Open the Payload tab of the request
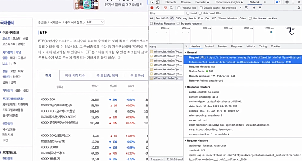The height and width of the screenshot is (161, 302). 209,46
